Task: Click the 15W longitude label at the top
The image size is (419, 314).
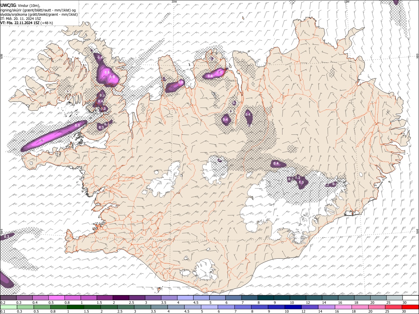Action: 347,2
